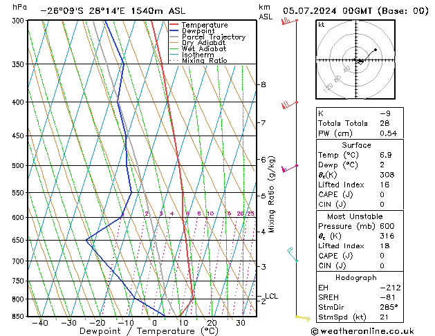Click the Totals Totals index row
This screenshot has width=435, height=336.
(x=360, y=123)
